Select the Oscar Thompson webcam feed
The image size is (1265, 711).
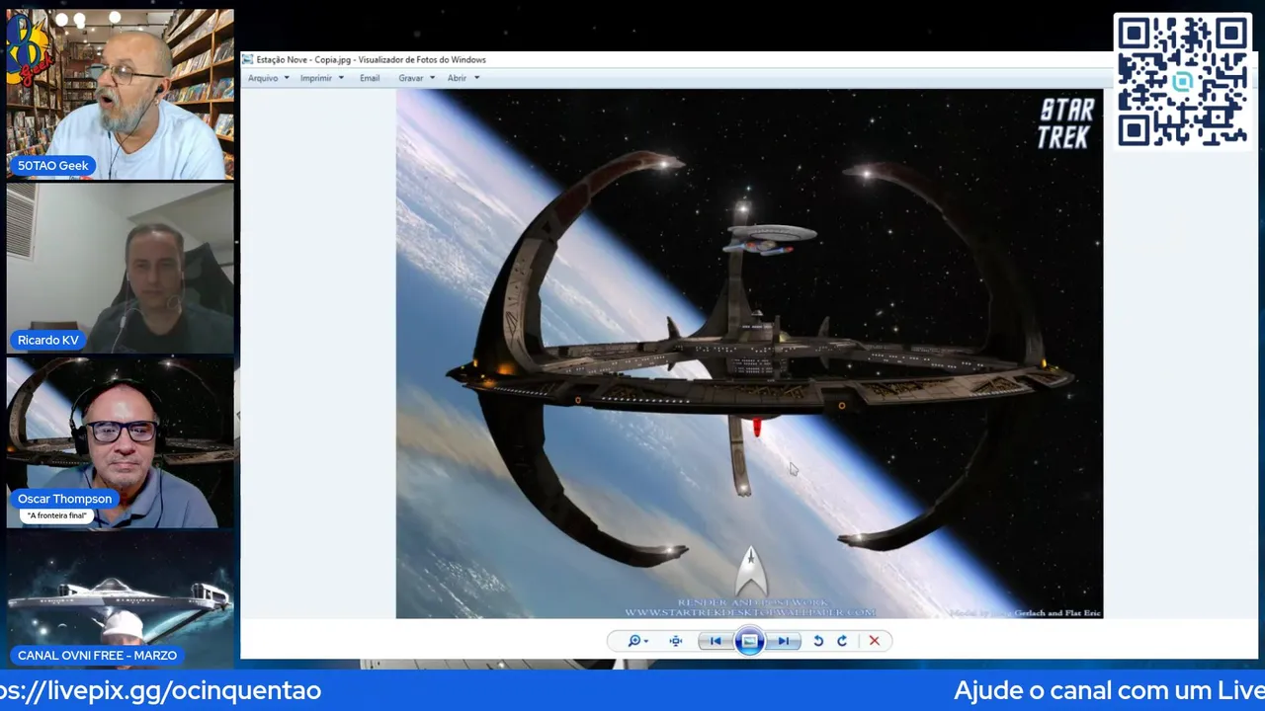pyautogui.click(x=121, y=442)
